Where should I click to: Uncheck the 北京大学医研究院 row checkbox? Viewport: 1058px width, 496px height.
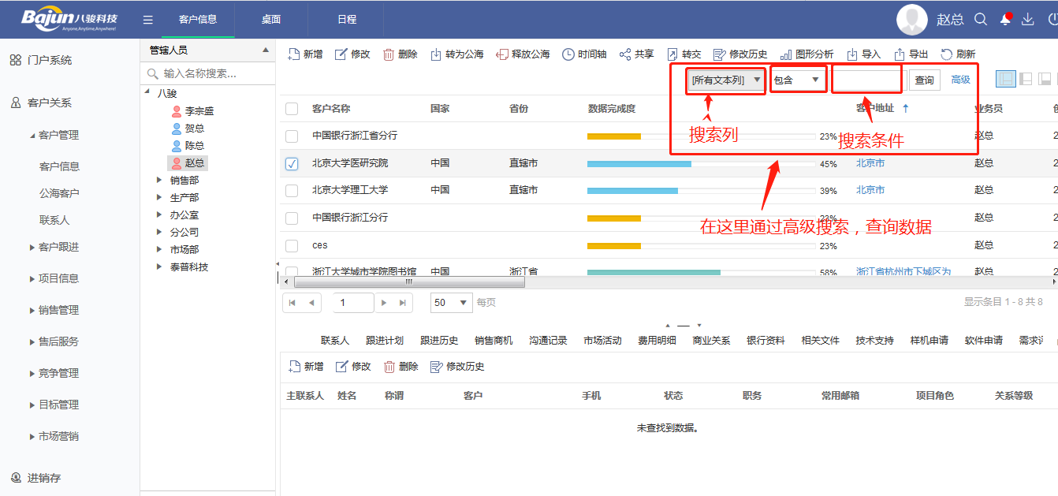coord(292,164)
